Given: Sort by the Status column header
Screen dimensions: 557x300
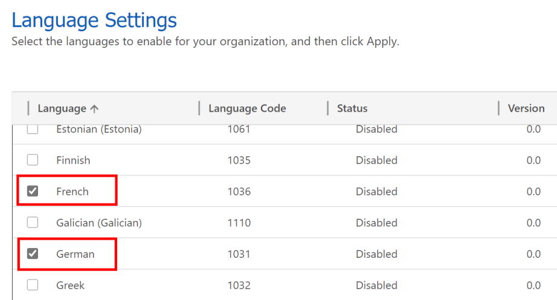Looking at the screenshot, I should coord(352,109).
